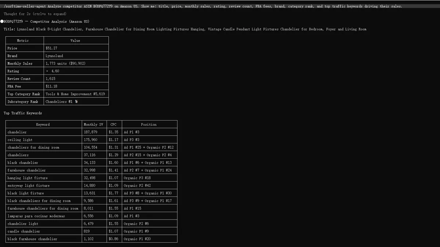Click the Monthly SV column header
The image size is (440, 247).
point(93,125)
